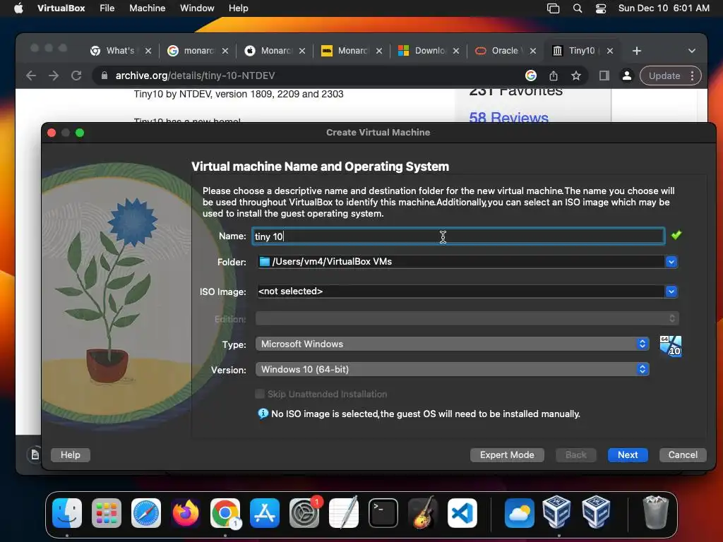Open the disabled Edition dropdown
723x542 pixels.
tap(467, 318)
